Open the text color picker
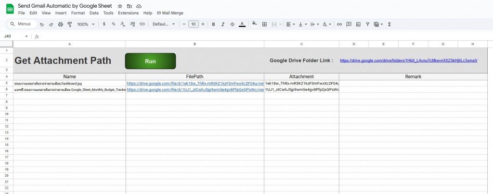 pos(242,24)
